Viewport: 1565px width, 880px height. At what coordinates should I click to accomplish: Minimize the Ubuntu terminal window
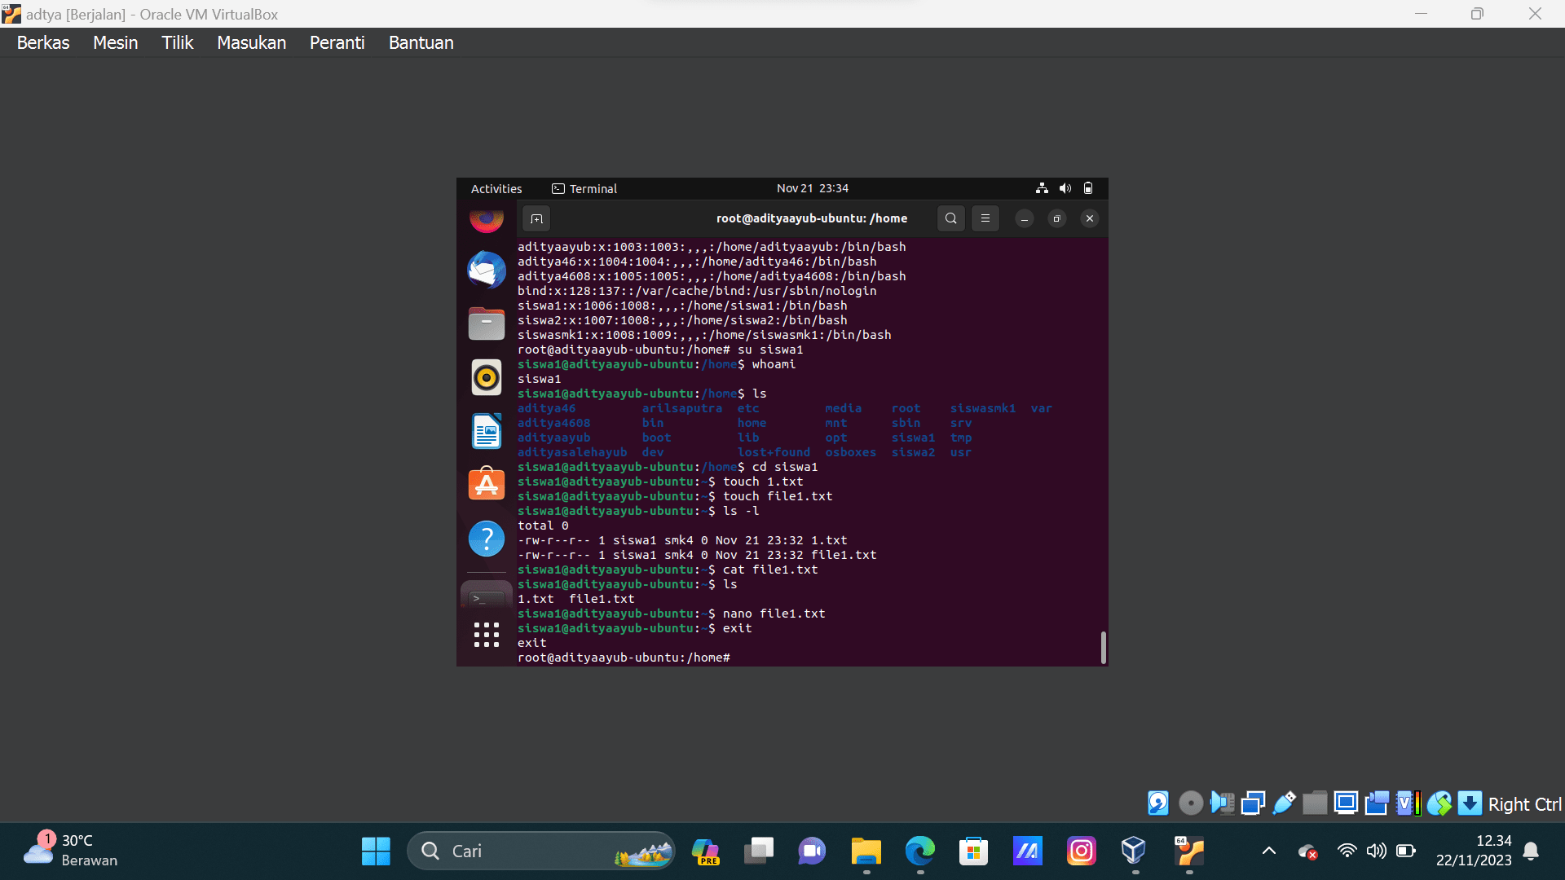coord(1025,218)
